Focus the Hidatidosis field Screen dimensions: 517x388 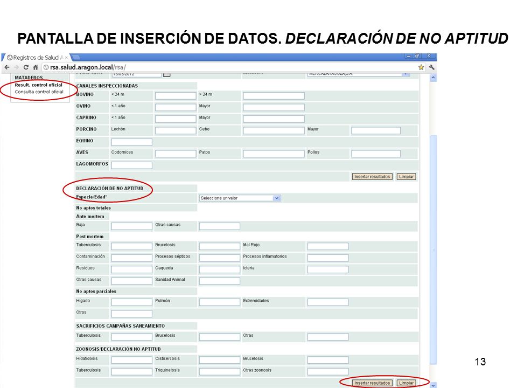(131, 359)
